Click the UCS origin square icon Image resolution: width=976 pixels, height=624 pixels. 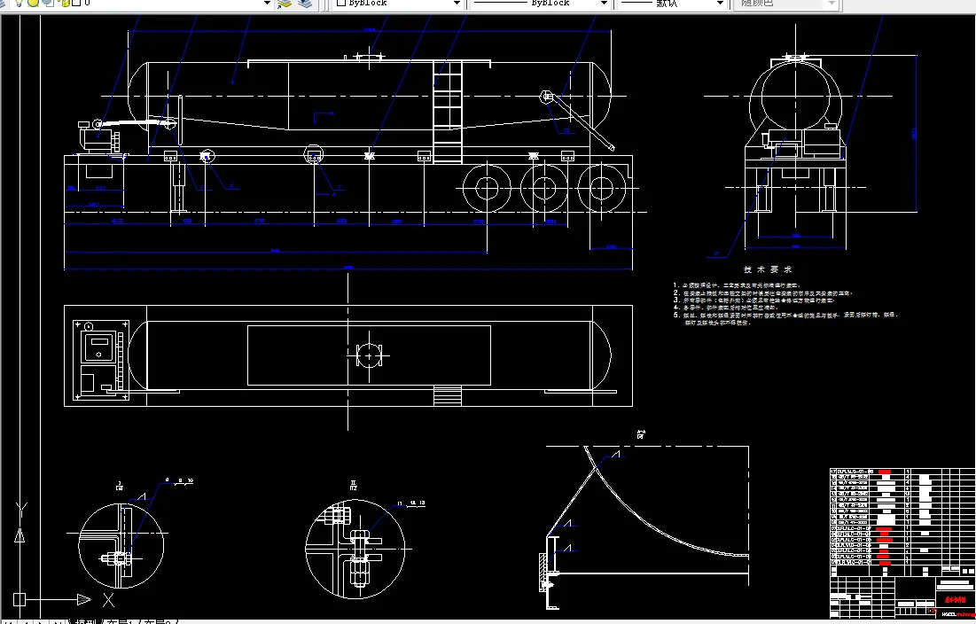click(20, 600)
